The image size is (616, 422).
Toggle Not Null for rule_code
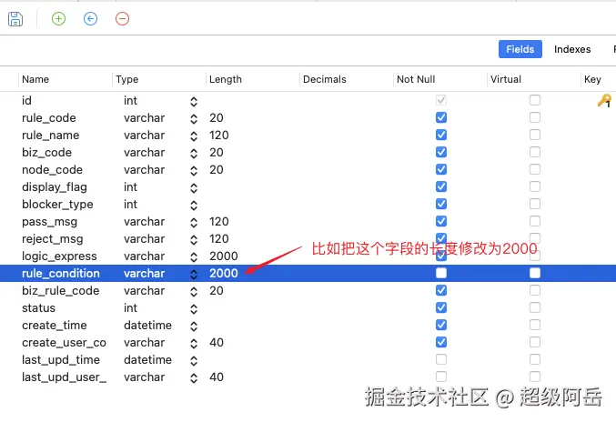[x=441, y=117]
